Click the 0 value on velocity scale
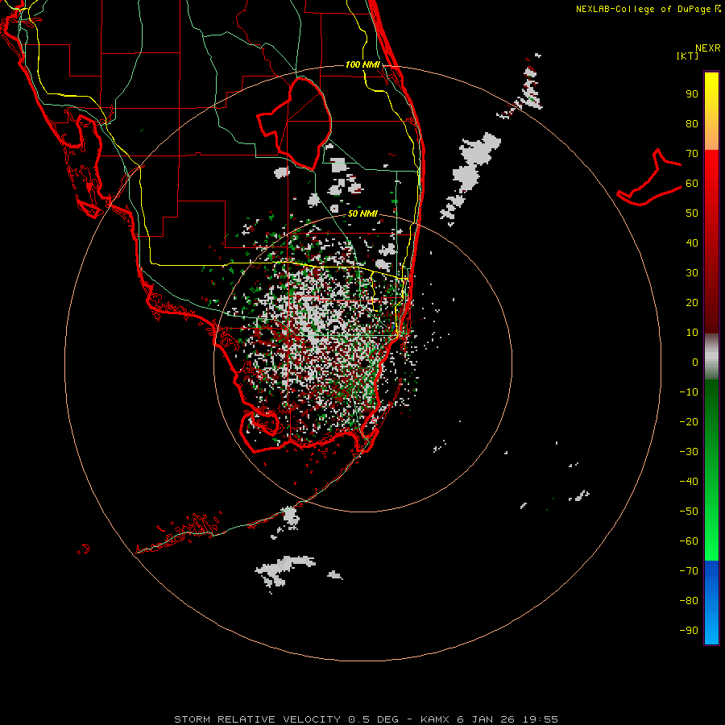This screenshot has height=725, width=725. pyautogui.click(x=695, y=362)
